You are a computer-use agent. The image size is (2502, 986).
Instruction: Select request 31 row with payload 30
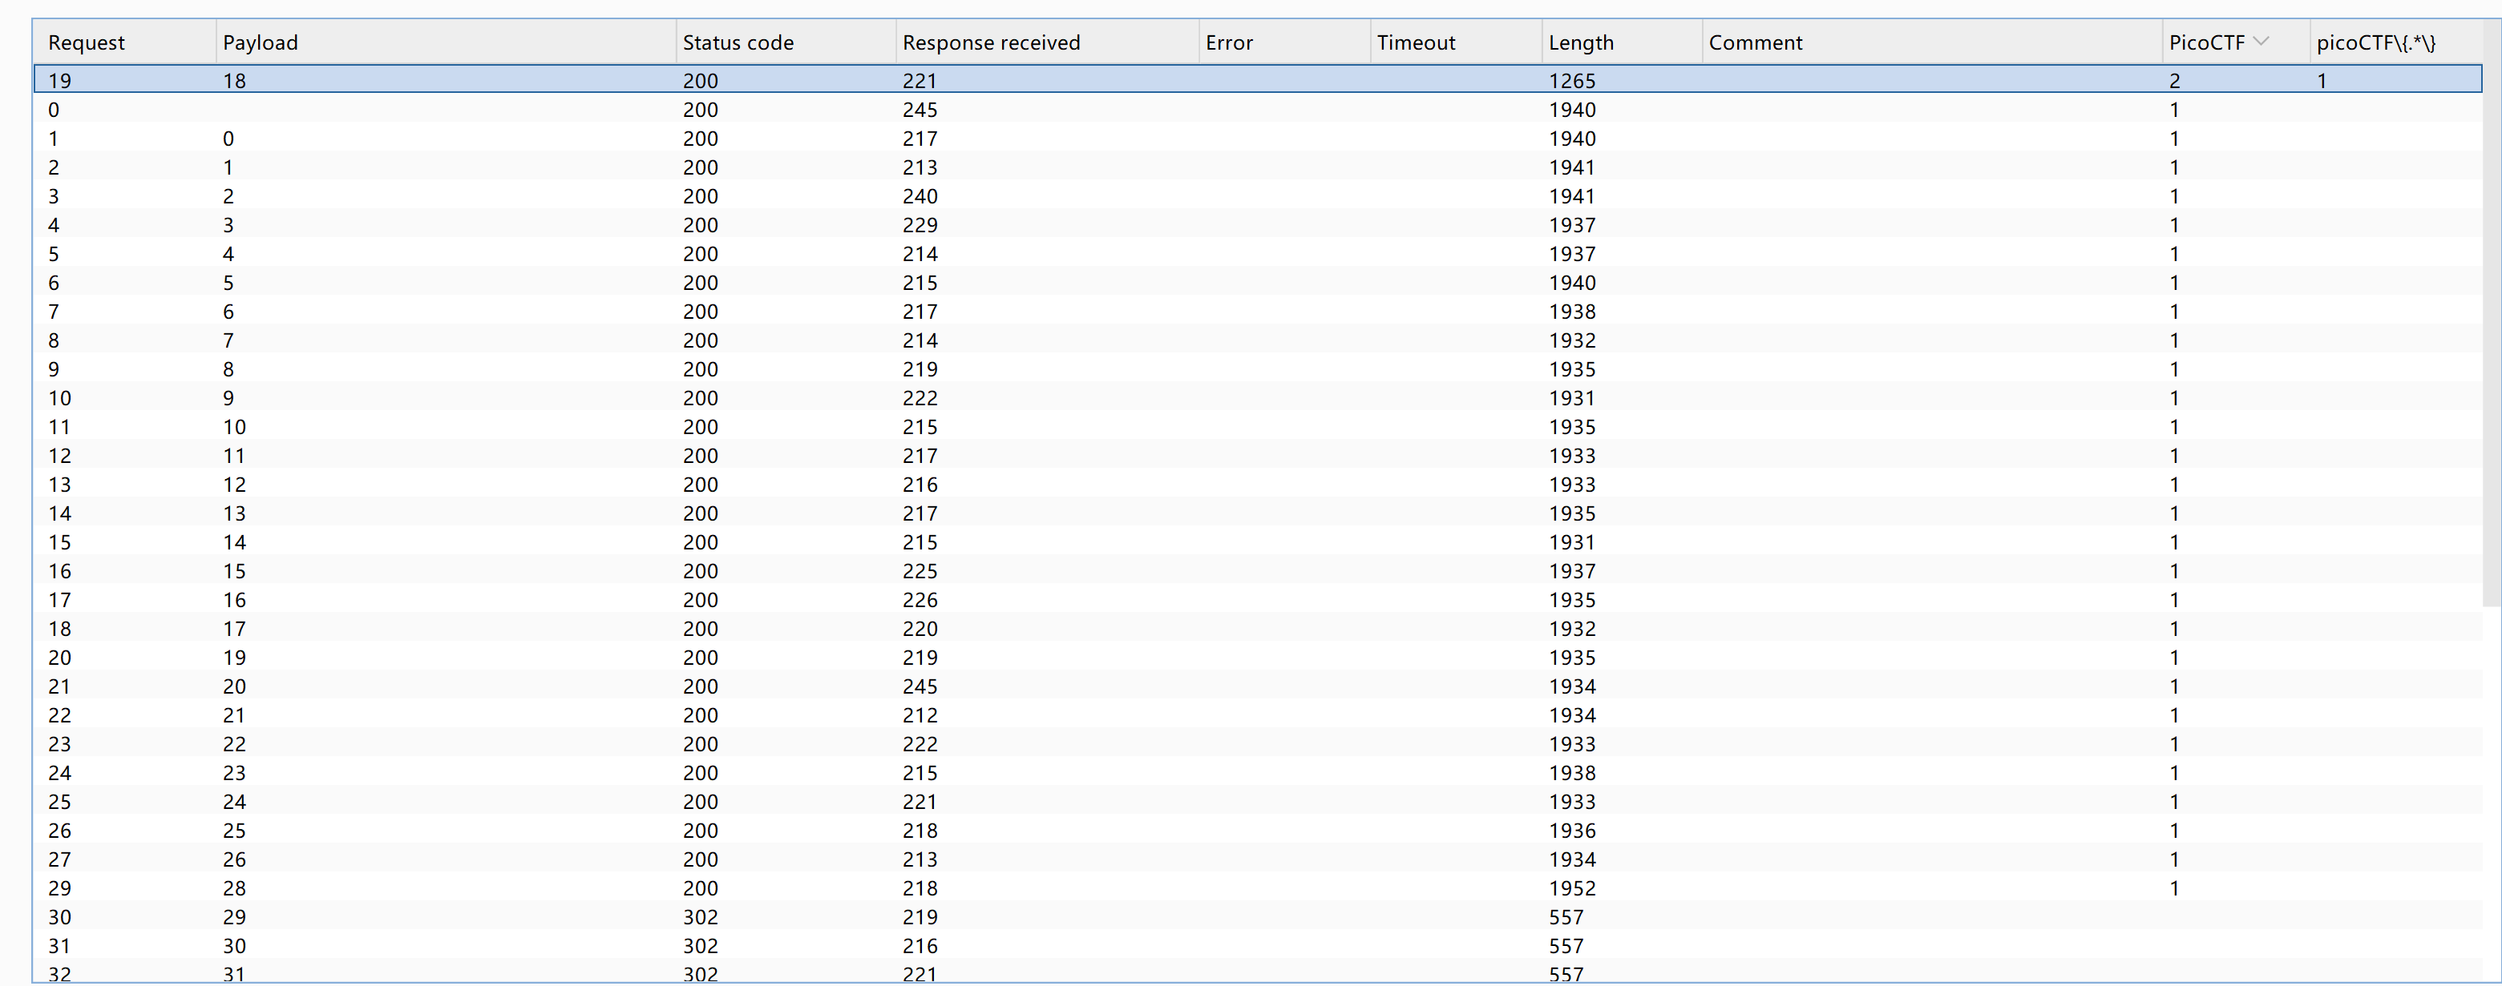[x=1258, y=945]
